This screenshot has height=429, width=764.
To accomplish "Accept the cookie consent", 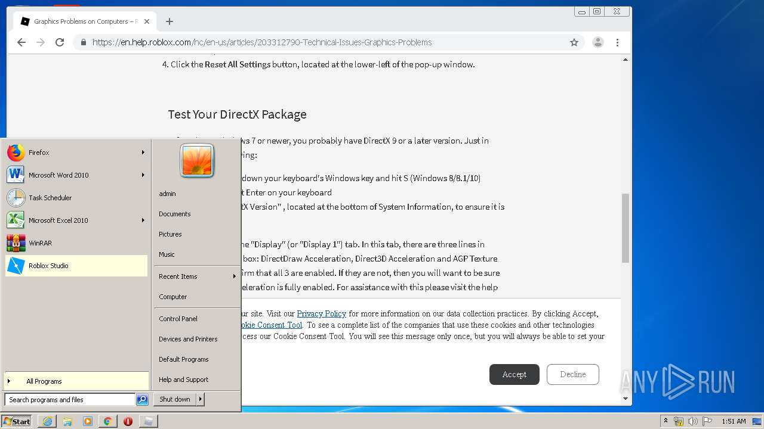I will click(515, 374).
